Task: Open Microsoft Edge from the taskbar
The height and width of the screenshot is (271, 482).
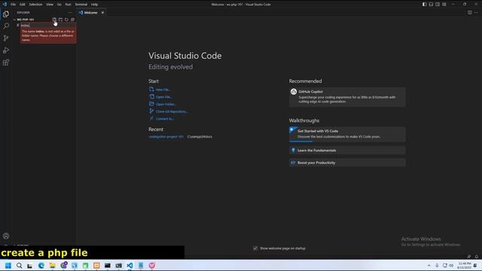Action: (41, 266)
